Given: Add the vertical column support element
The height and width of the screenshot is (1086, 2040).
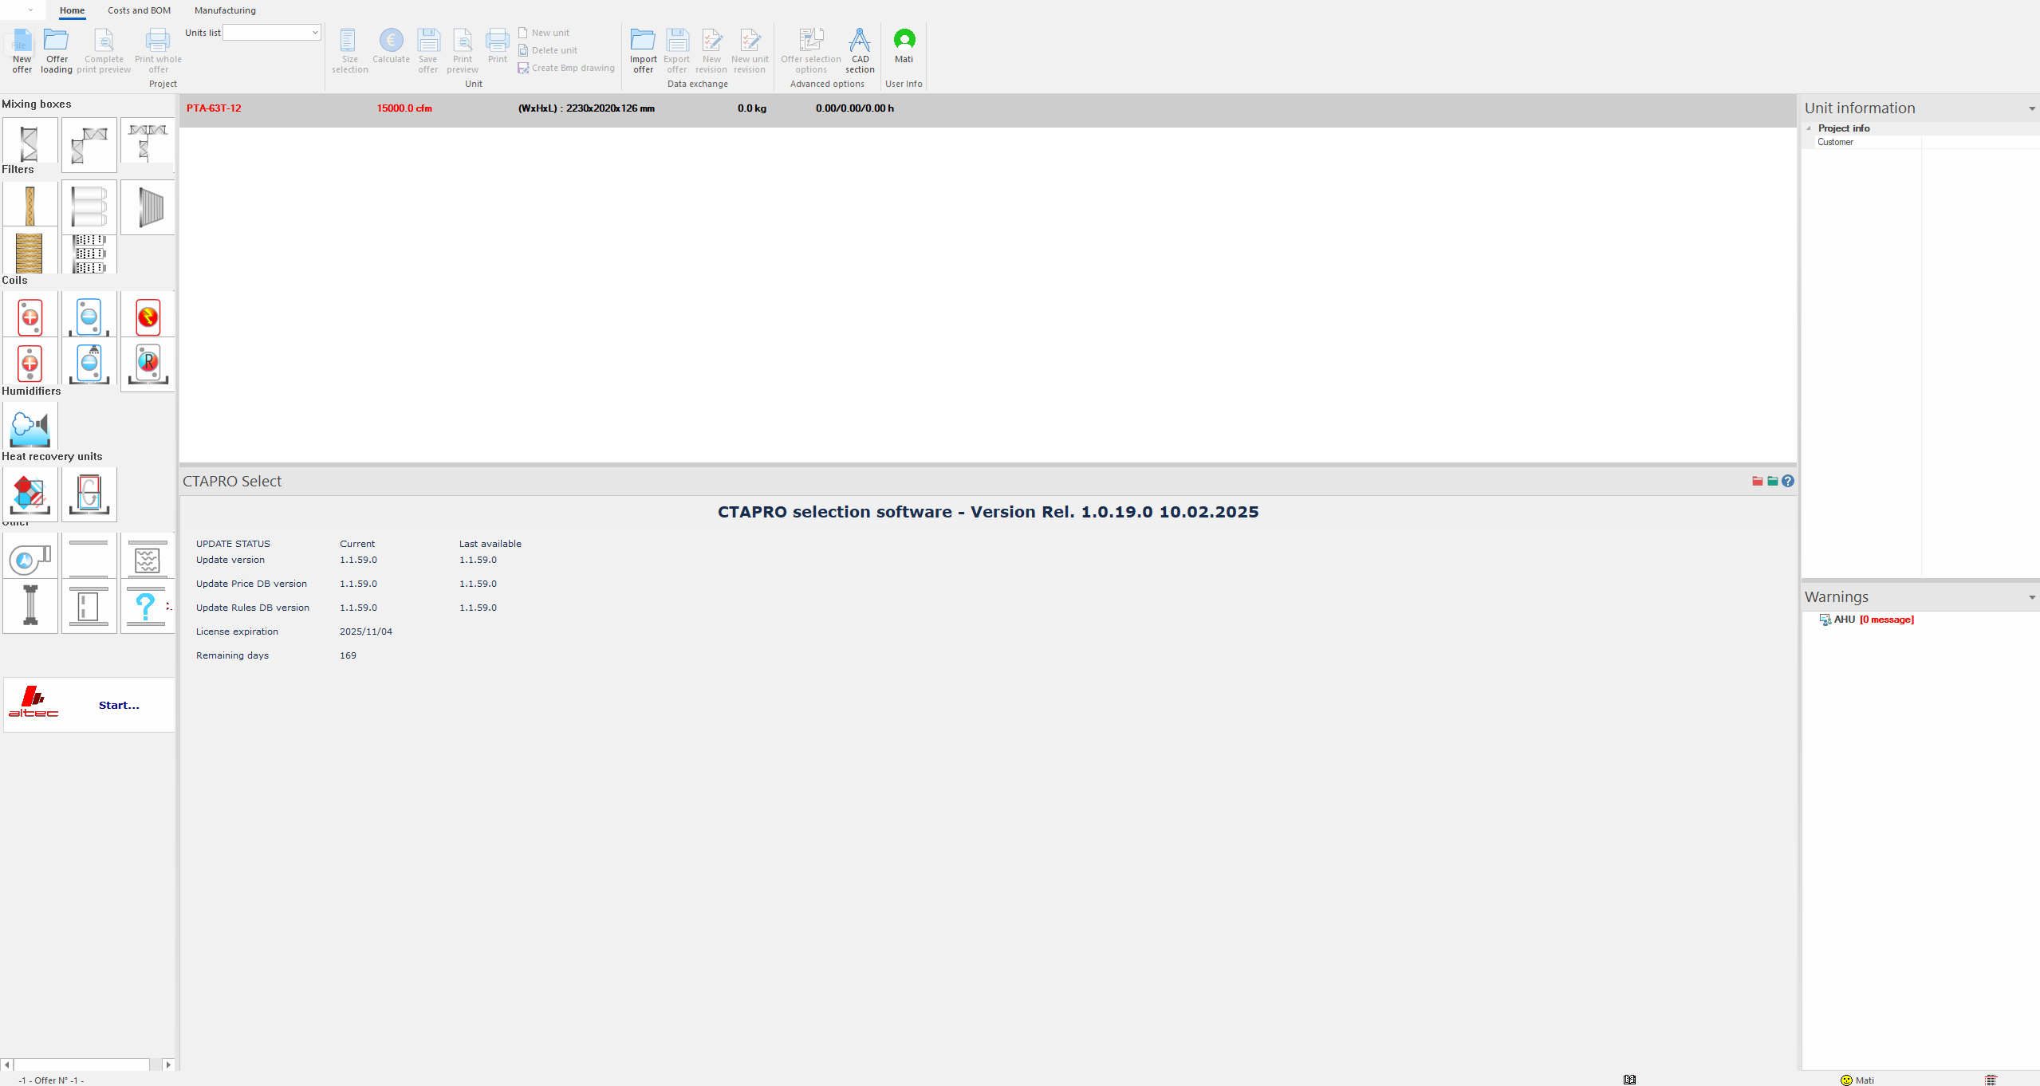Looking at the screenshot, I should pyautogui.click(x=30, y=606).
